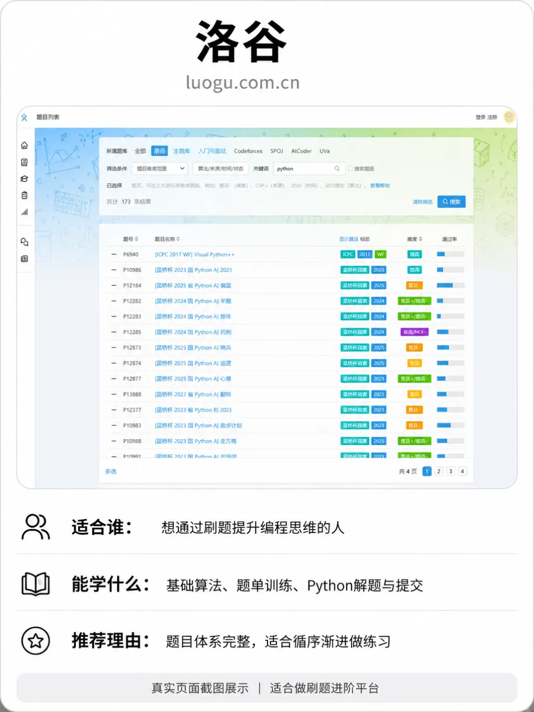The width and height of the screenshot is (534, 712).
Task: Click sort arrows next to 题目名称 header
Action: click(x=178, y=239)
